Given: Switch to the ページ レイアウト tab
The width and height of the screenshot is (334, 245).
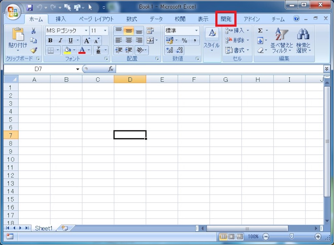Looking at the screenshot, I should point(96,19).
